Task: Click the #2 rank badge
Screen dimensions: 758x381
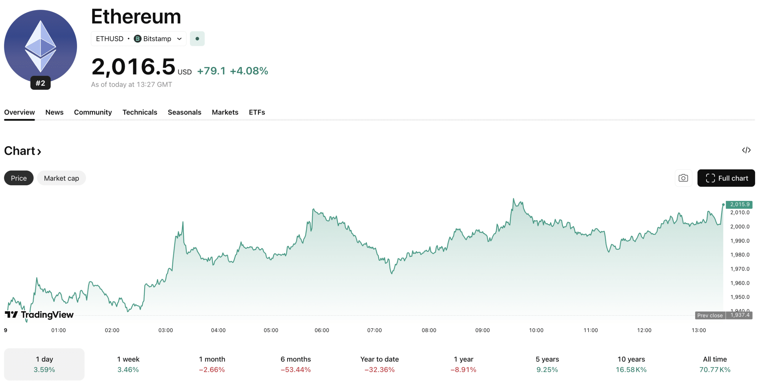Action: (x=40, y=83)
